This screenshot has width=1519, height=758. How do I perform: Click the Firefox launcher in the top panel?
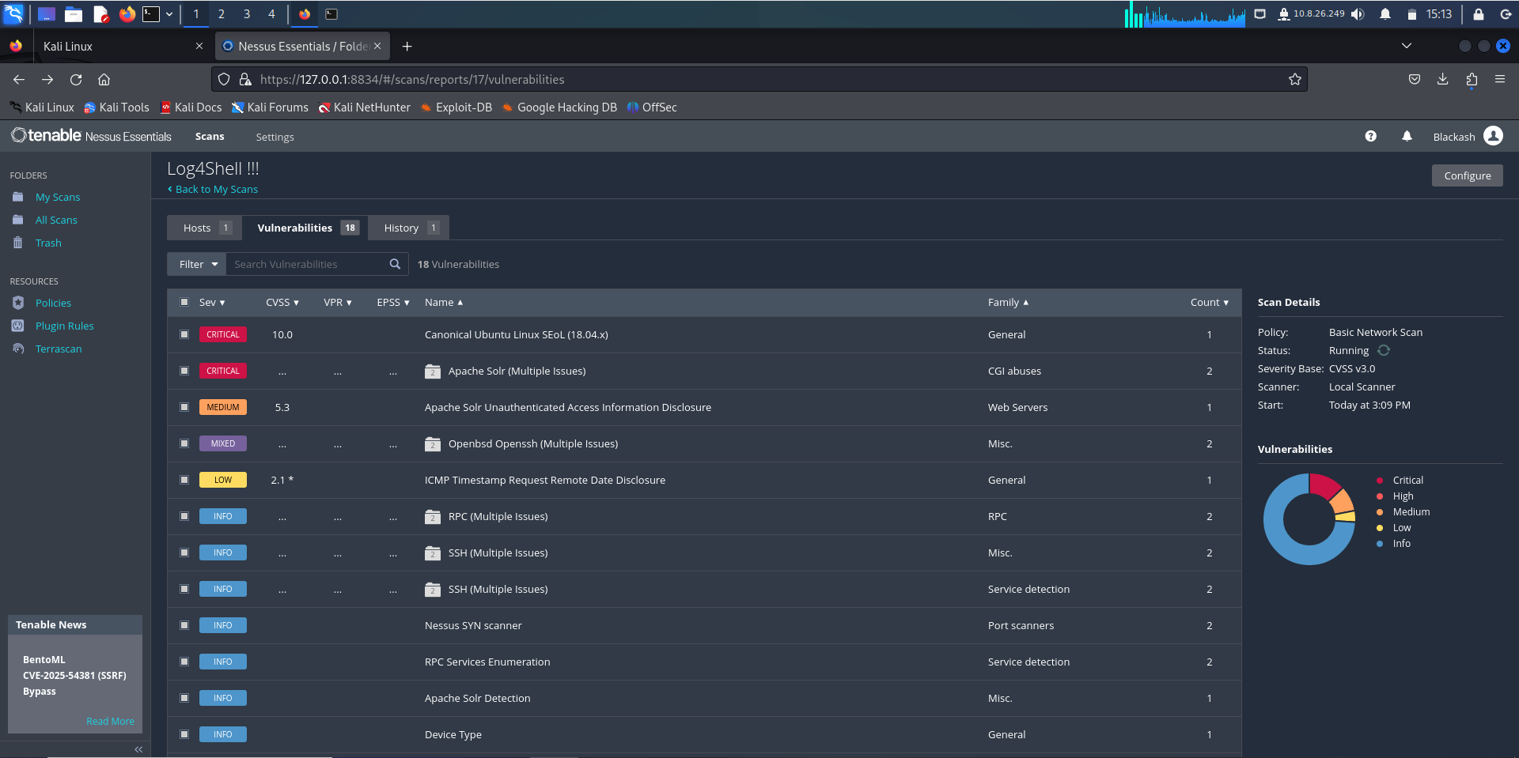tap(127, 14)
